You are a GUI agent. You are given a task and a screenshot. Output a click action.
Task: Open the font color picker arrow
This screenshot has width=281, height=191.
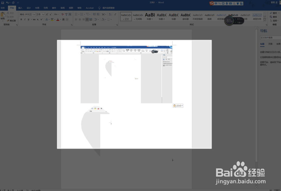tap(60, 19)
